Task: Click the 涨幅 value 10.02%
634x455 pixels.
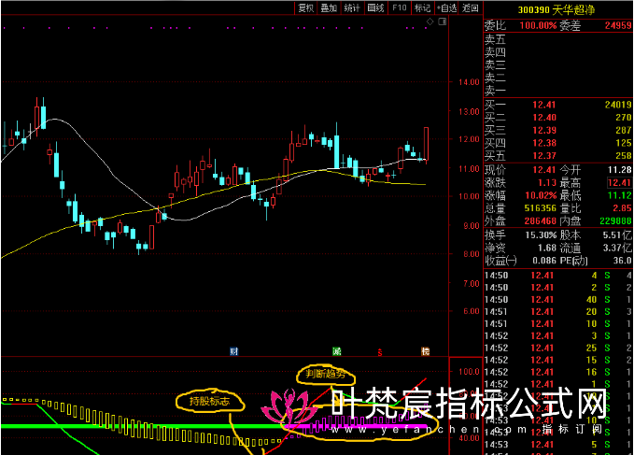Action: pos(541,196)
